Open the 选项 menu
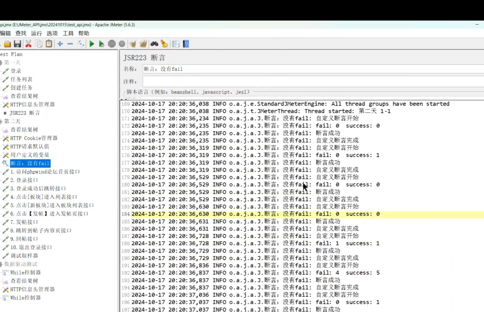 click(52, 33)
